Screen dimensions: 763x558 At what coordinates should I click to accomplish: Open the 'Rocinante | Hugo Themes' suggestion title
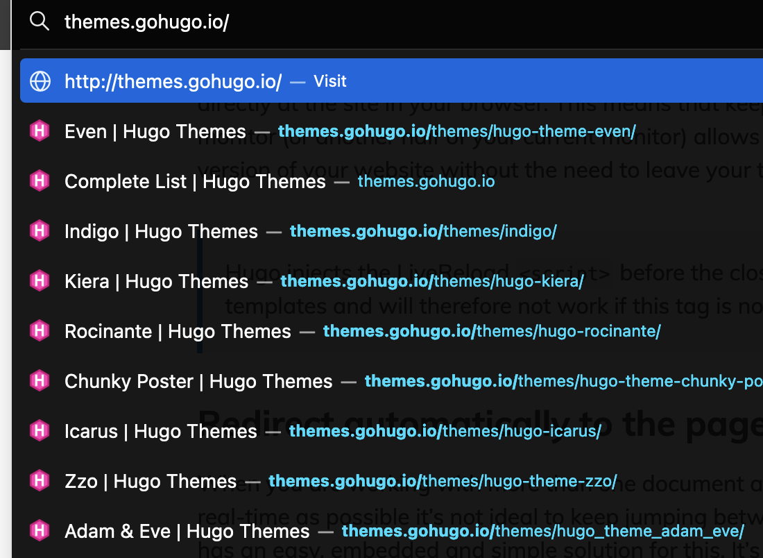click(178, 332)
